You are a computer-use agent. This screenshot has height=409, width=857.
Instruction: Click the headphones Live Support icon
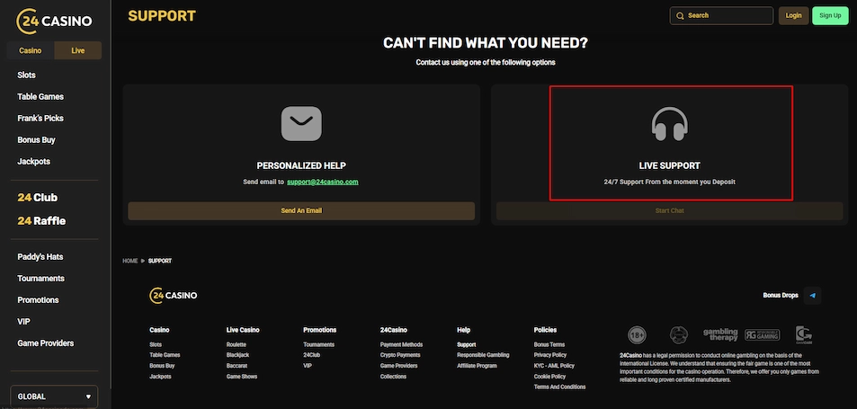click(x=670, y=124)
